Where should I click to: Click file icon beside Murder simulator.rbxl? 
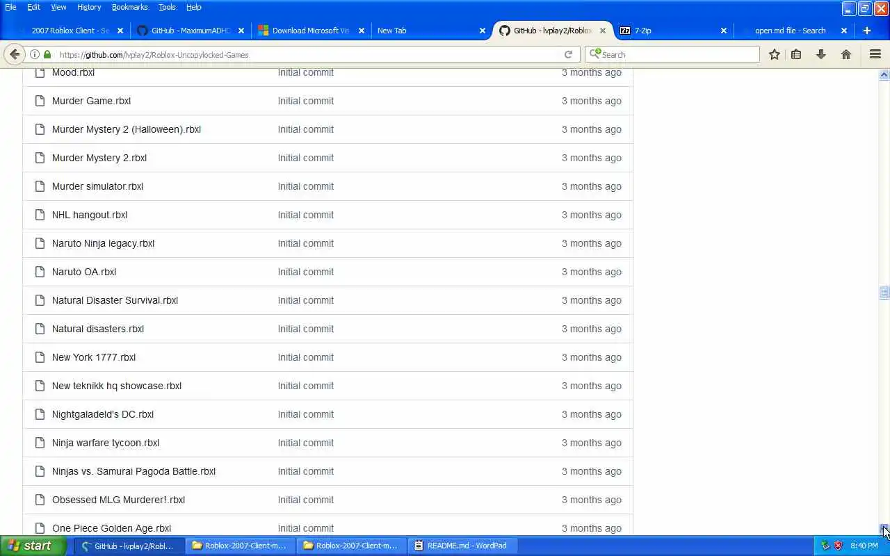coord(40,186)
